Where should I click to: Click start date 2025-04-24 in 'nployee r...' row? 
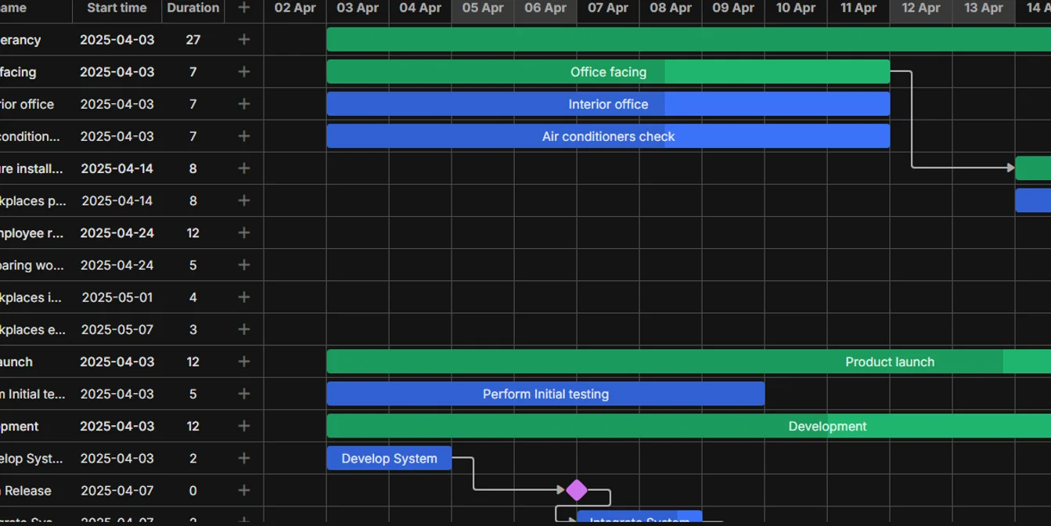(117, 232)
